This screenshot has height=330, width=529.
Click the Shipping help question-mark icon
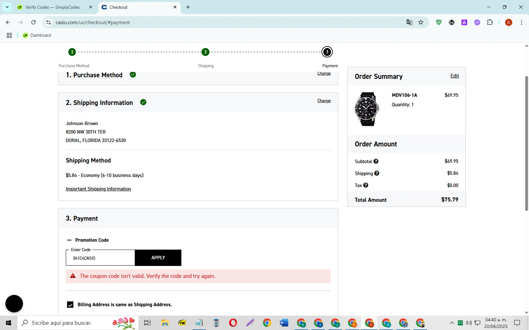(377, 173)
